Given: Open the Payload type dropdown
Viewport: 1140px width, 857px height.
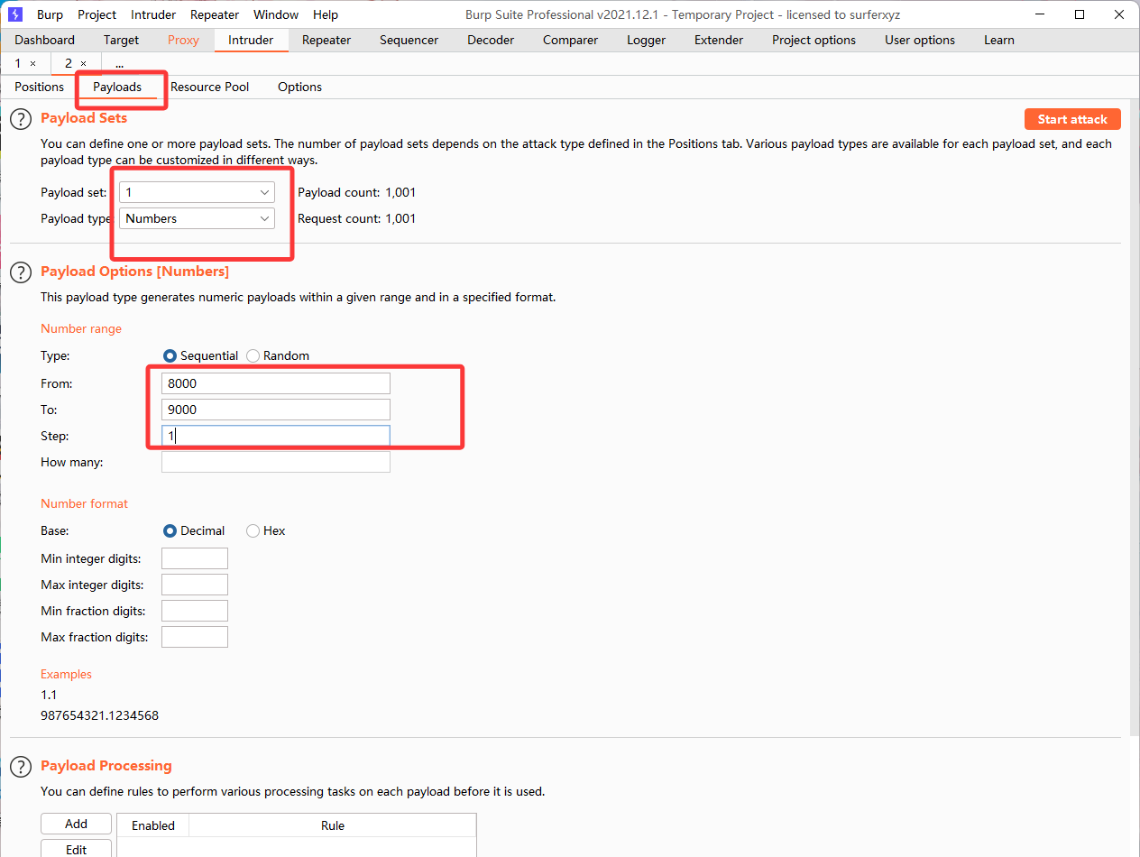Looking at the screenshot, I should click(x=197, y=218).
